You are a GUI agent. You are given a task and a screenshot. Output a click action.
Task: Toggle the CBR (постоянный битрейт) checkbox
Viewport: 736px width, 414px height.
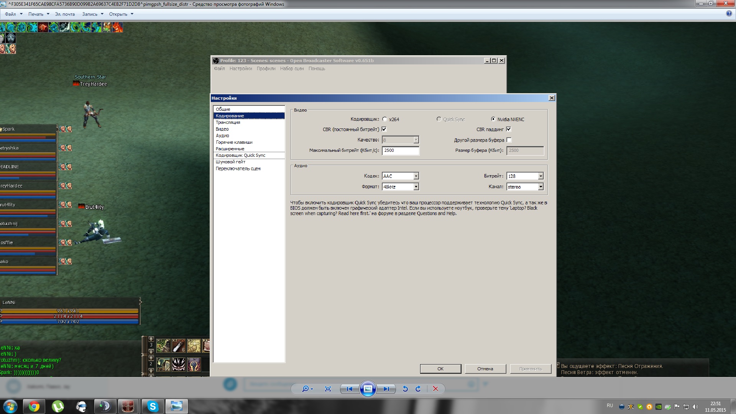[x=384, y=129]
